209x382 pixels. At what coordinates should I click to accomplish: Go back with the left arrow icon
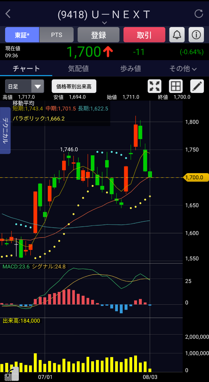[x=8, y=14]
